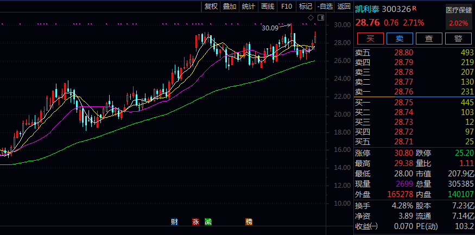Click the current price 28.76
The height and width of the screenshot is (235, 475).
[x=368, y=23]
